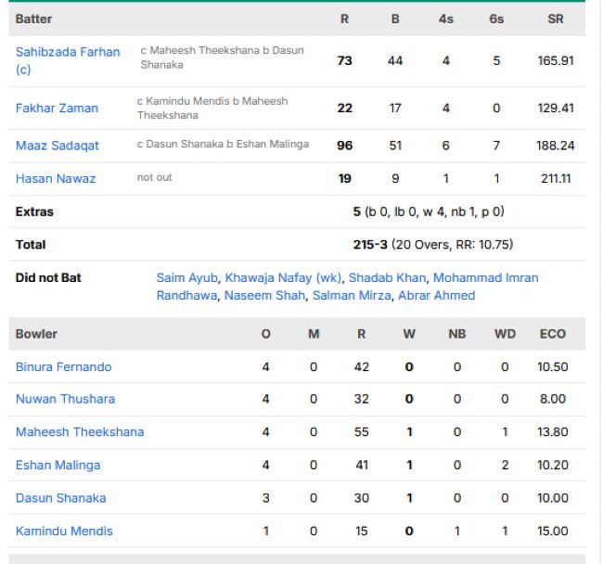
Task: Click Abrar Ahmed in Did not Bat
Action: [x=437, y=295]
